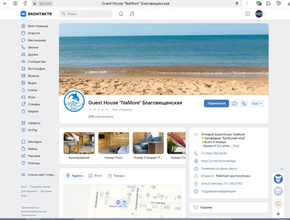
Task: Open Сообщества in the left sidebar
Action: 33,62
